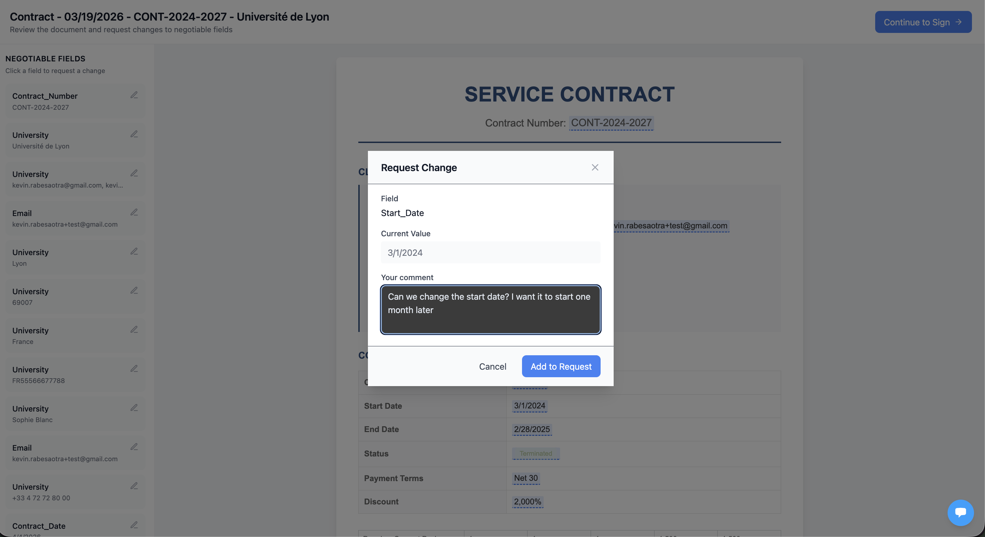
Task: Click edit pencil beside Sophie Blanc
Action: (134, 407)
